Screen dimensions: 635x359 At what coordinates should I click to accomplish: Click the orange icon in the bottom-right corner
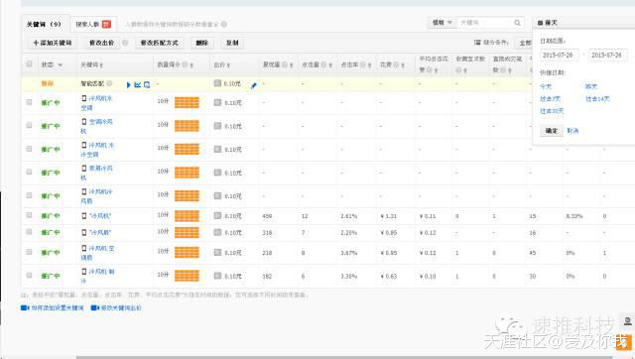(x=624, y=341)
